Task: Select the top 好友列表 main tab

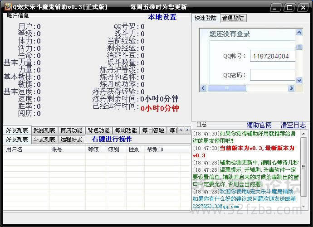Action: 17,130
